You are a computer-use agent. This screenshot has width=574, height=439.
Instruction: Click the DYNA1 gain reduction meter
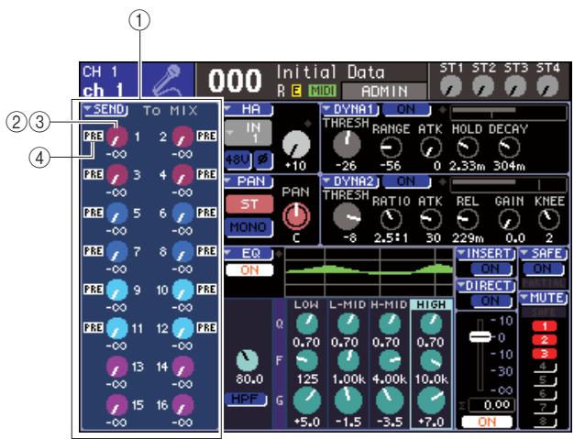(508, 113)
